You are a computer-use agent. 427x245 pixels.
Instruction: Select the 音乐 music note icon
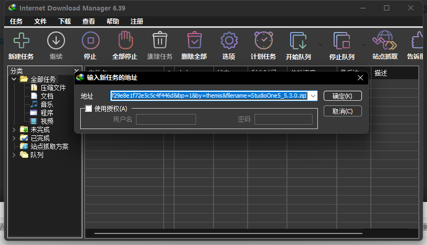click(x=34, y=104)
